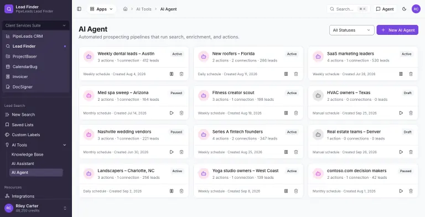Open Custom Labels

click(x=35, y=135)
